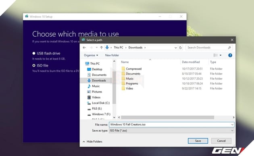Click the Cancel button
Viewport: 254px width, 156px height.
point(221,141)
